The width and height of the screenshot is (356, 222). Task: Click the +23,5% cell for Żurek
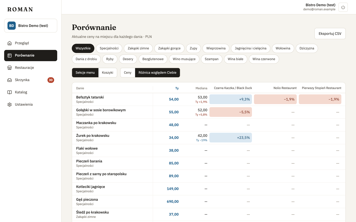click(231, 138)
